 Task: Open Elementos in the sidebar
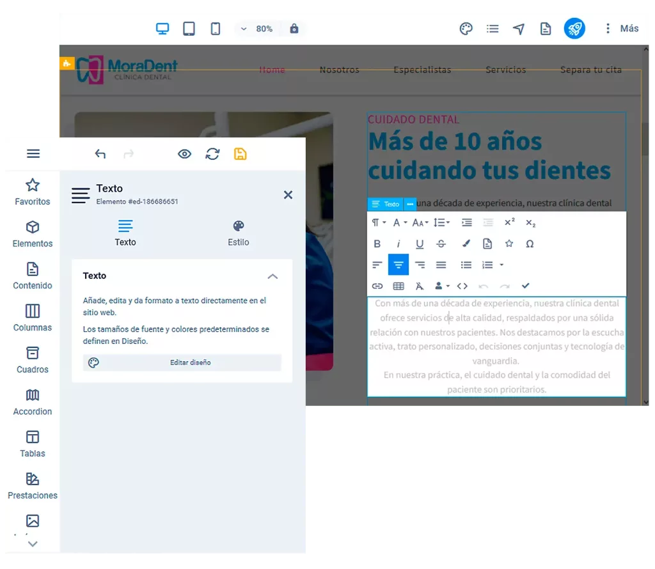[x=33, y=234]
